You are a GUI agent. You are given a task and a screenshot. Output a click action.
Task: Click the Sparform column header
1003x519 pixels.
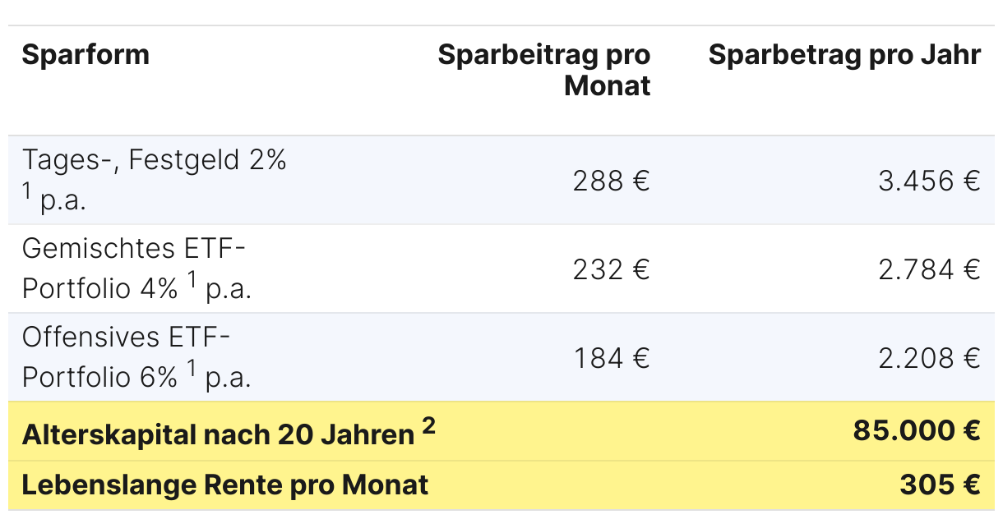click(86, 55)
